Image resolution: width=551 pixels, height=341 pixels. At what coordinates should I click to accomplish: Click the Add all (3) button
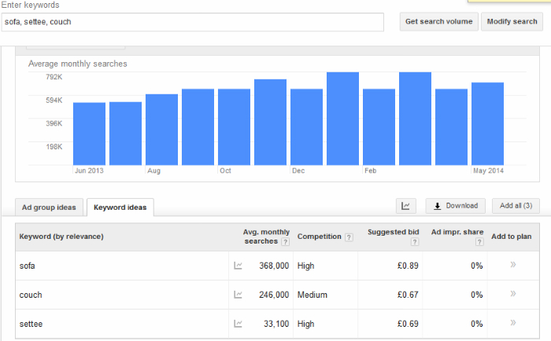coord(516,206)
